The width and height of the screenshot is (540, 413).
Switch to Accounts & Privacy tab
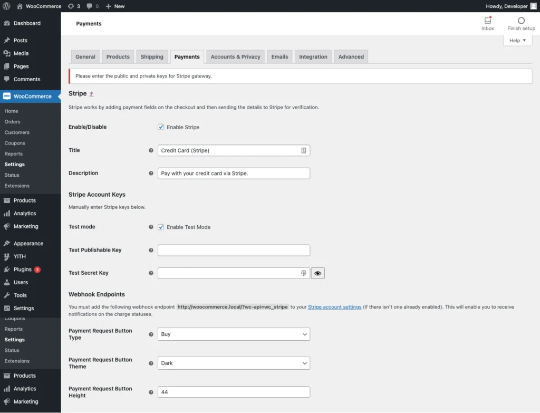pyautogui.click(x=236, y=57)
